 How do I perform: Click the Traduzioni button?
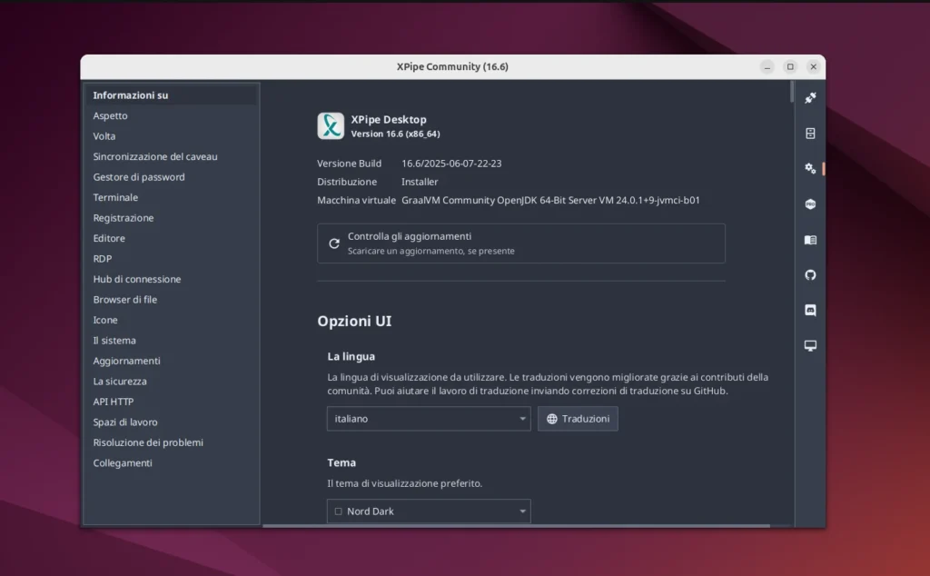(x=578, y=419)
